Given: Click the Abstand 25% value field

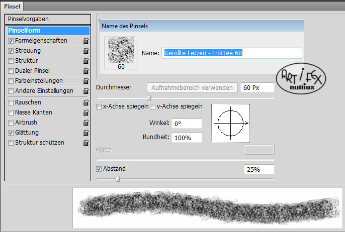Looking at the screenshot, I should (259, 169).
